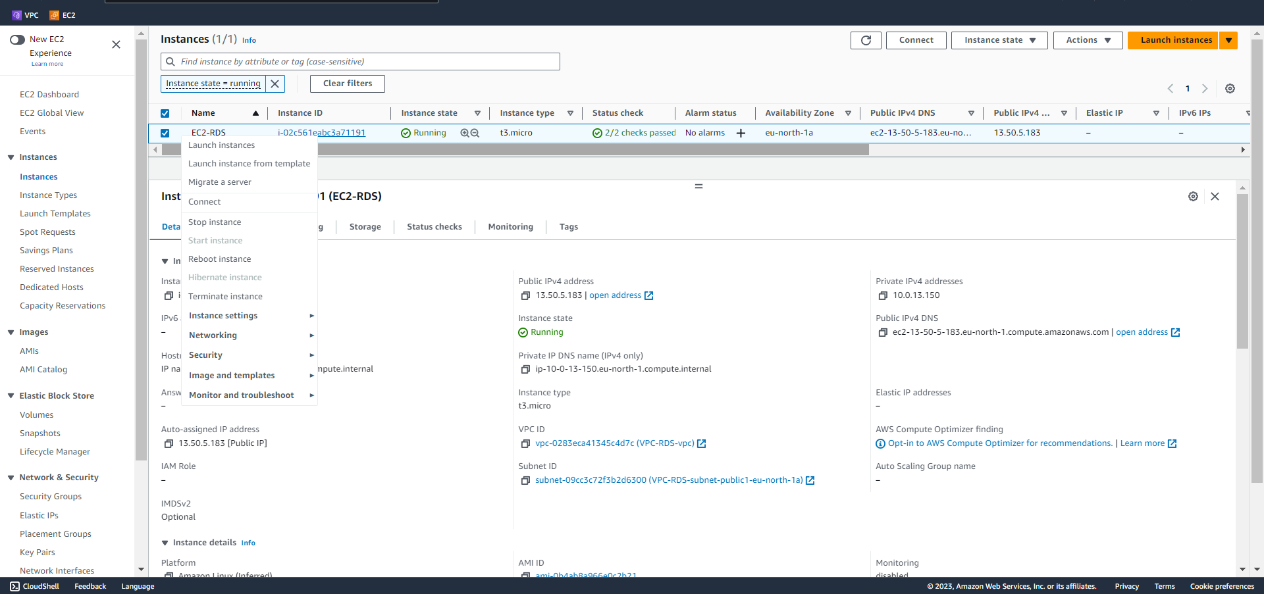
Task: Open the Networking submenu
Action: (249, 335)
